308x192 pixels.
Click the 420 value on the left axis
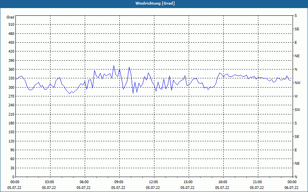click(x=12, y=51)
